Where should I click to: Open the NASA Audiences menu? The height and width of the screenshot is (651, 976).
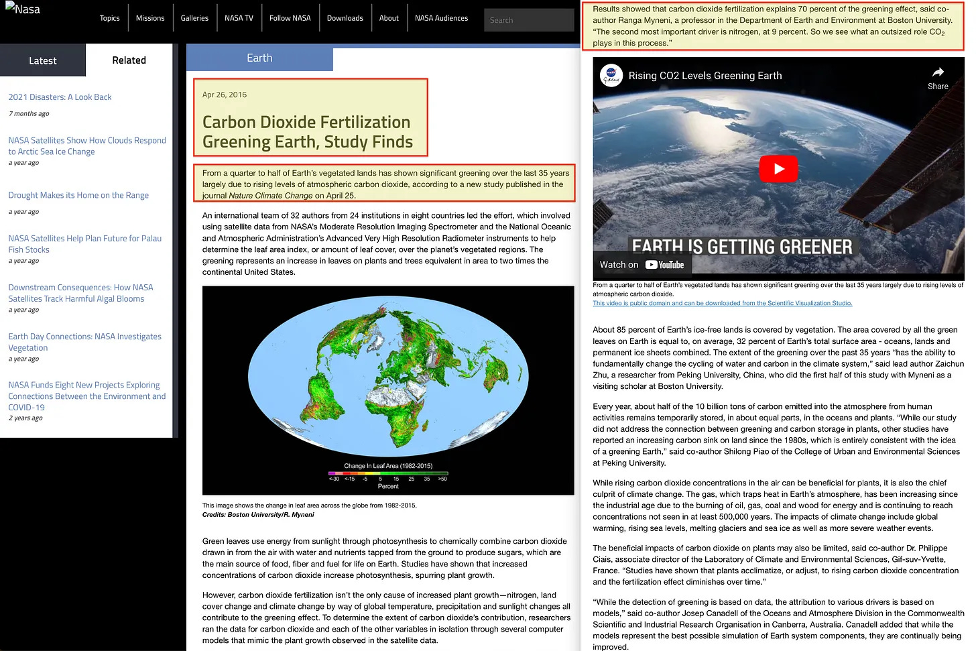coord(442,18)
